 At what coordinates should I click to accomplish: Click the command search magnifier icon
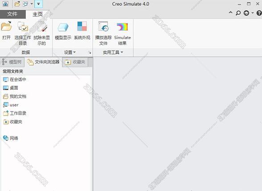(238, 13)
